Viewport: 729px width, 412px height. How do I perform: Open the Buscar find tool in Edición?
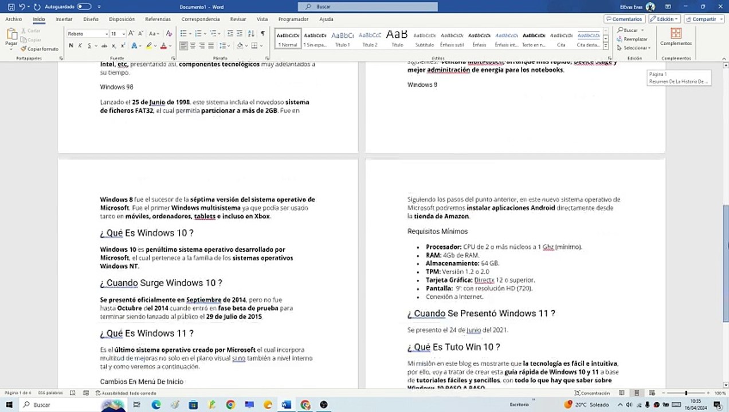628,30
